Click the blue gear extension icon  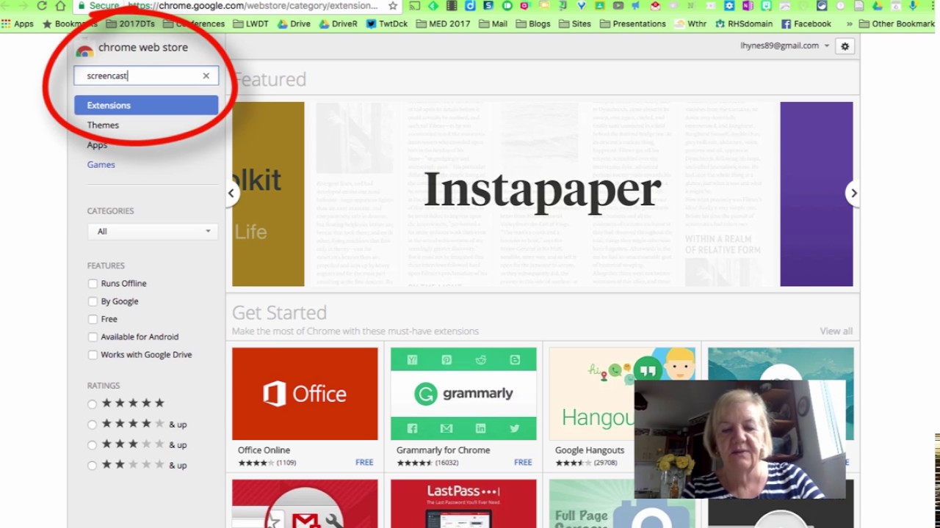coord(729,5)
